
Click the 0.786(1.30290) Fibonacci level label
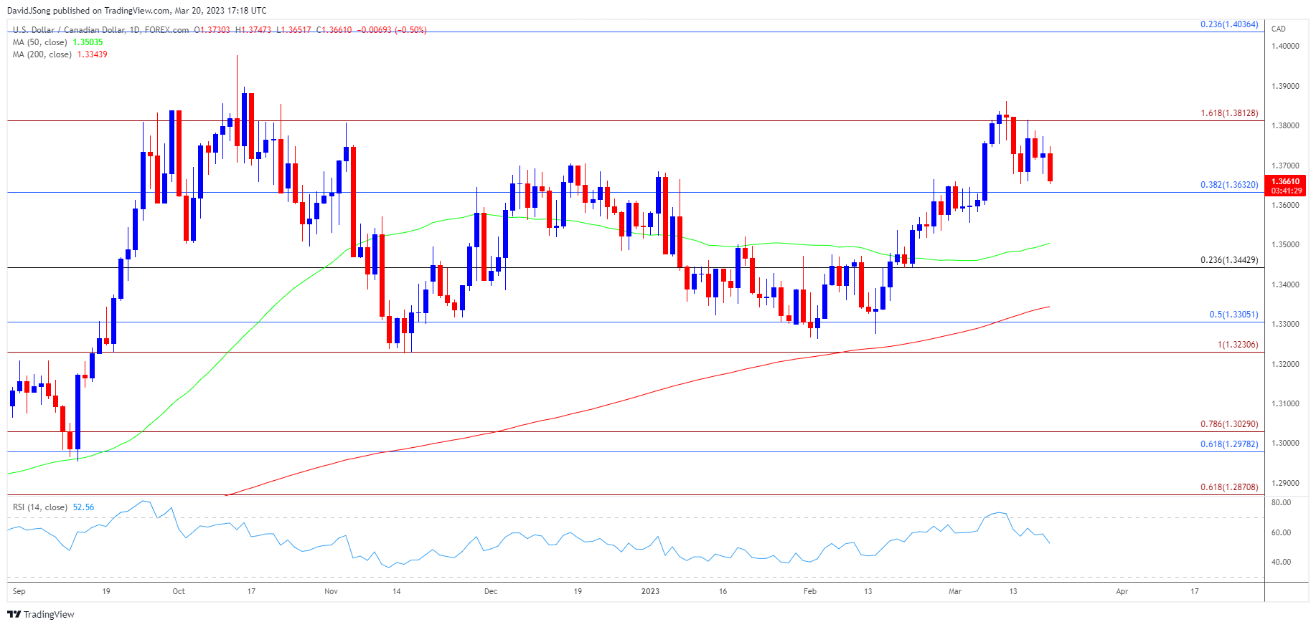tap(1229, 424)
